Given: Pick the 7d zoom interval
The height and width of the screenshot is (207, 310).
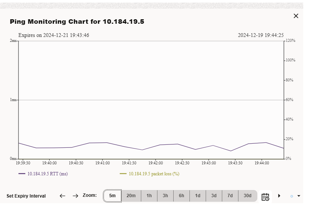Looking at the screenshot, I should (x=230, y=196).
